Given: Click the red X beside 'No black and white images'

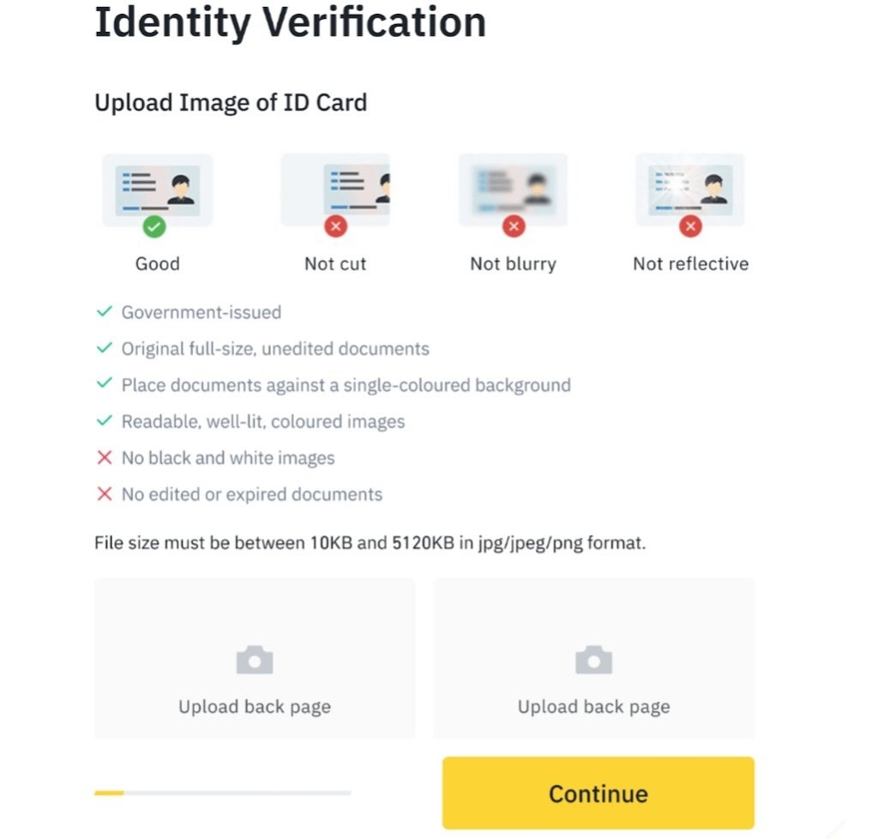Looking at the screenshot, I should coord(105,458).
